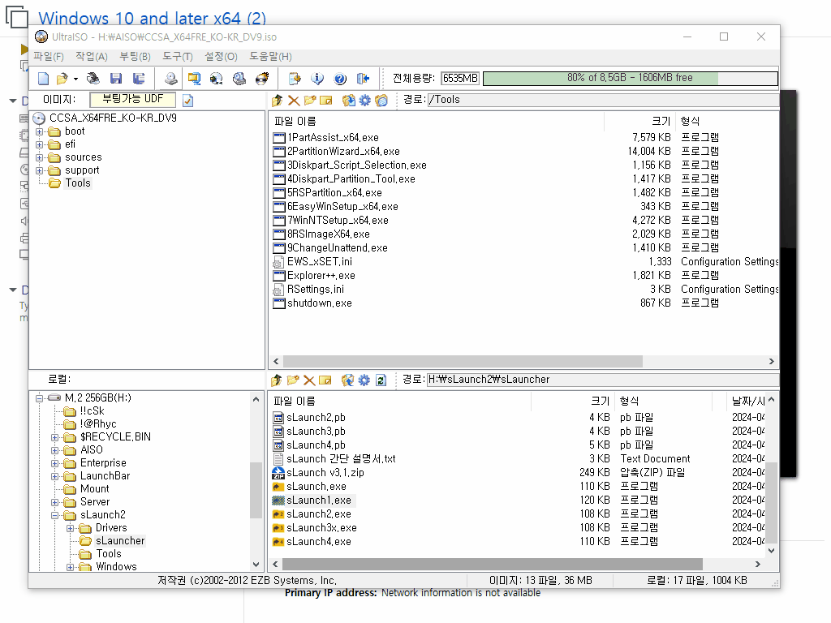The height and width of the screenshot is (623, 831).
Task: Sort local files by 날짜 column header
Action: click(747, 401)
